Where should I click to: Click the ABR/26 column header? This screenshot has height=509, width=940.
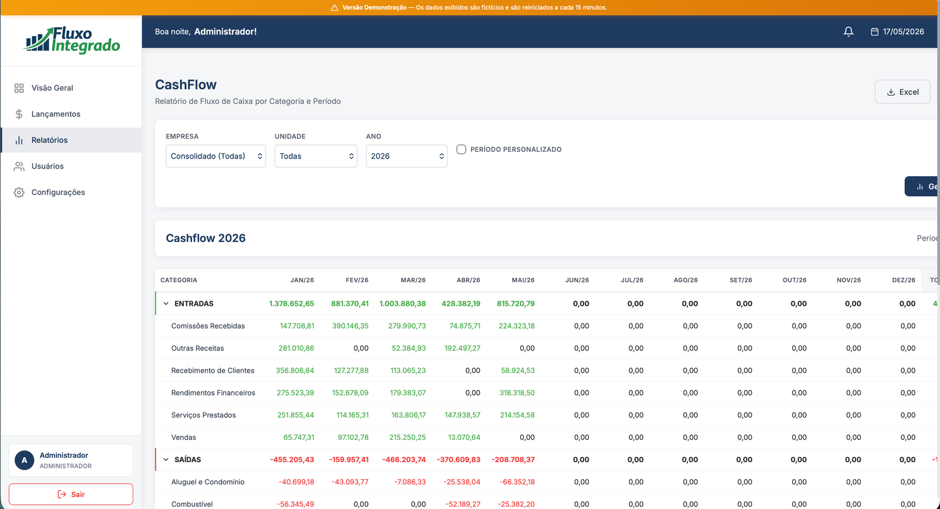(468, 280)
